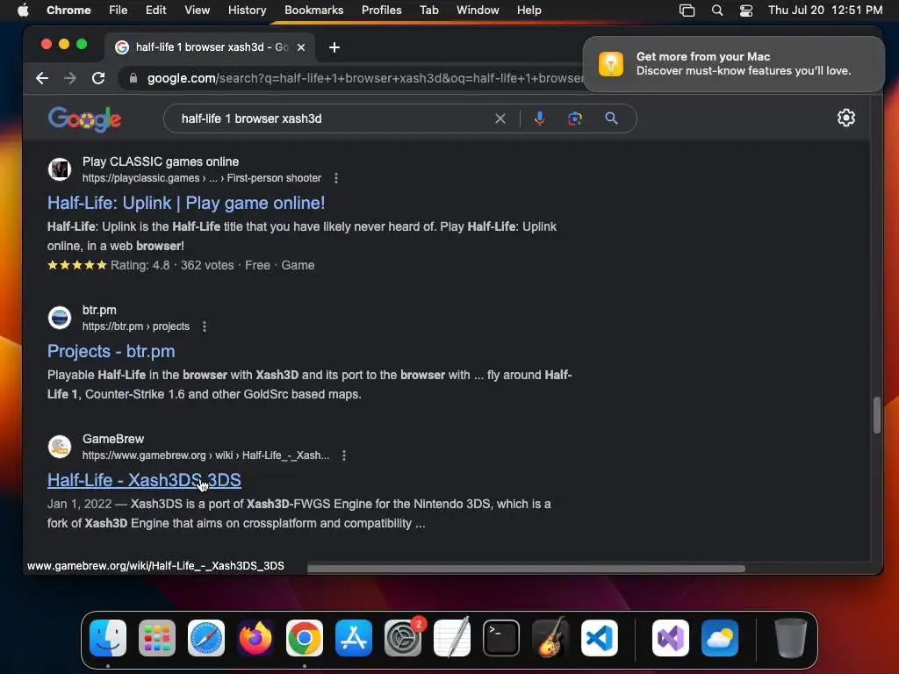This screenshot has height=674, width=899.
Task: Open more options for GameBrew result
Action: tap(343, 455)
